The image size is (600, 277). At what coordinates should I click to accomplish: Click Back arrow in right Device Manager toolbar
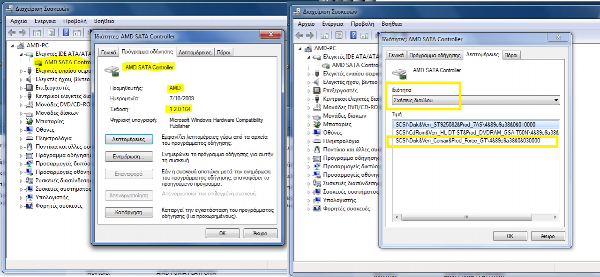coord(298,35)
